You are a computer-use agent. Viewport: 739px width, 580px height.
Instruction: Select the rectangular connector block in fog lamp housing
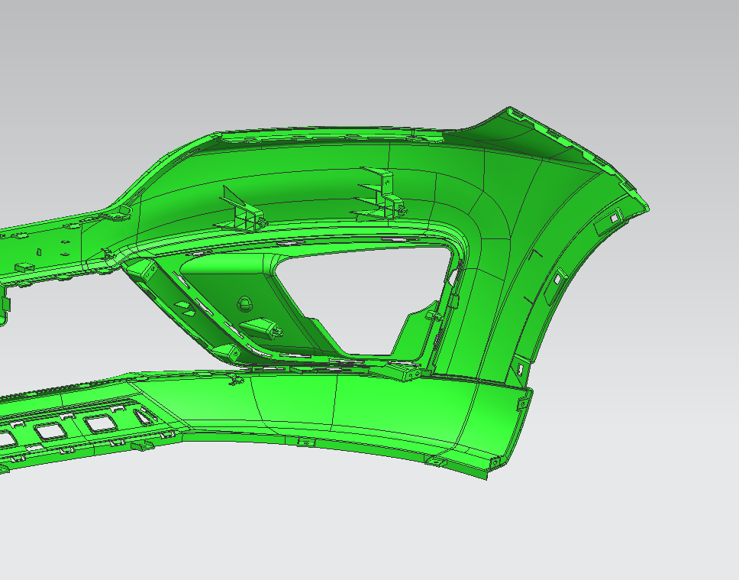point(262,328)
